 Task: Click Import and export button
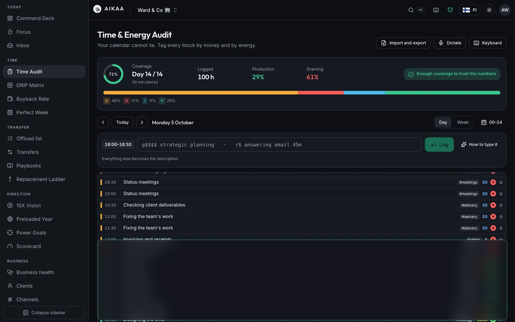(x=403, y=43)
